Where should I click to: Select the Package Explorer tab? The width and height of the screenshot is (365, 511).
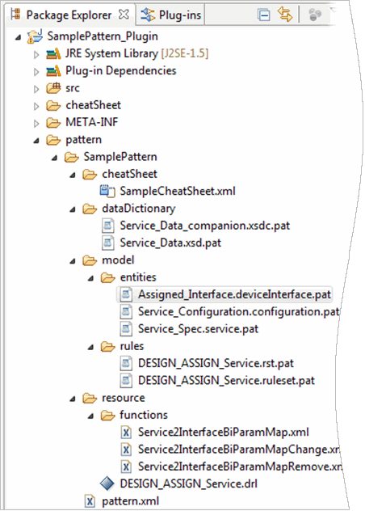[x=69, y=15]
